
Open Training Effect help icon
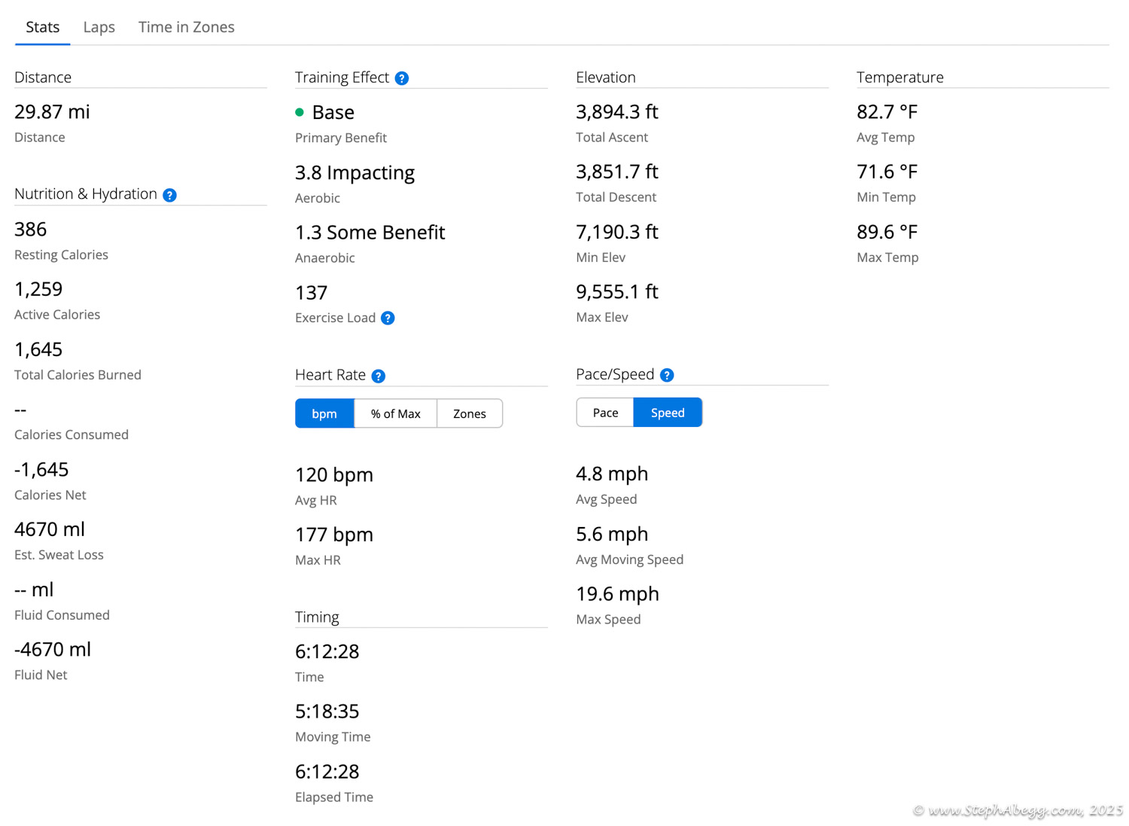click(402, 78)
